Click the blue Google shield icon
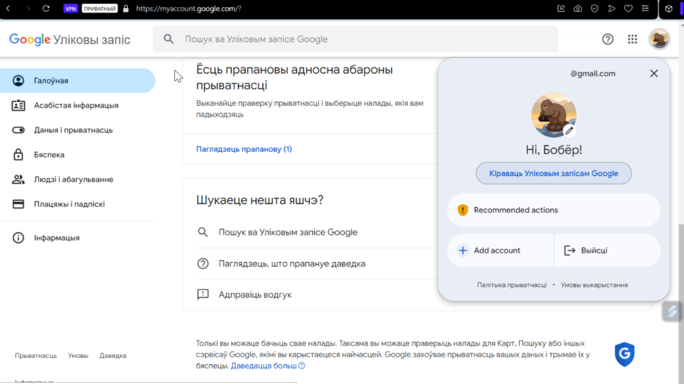 625,354
